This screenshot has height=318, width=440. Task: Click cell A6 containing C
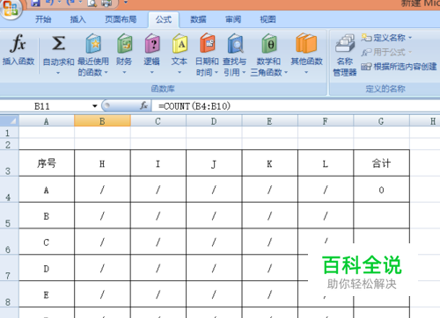[x=47, y=242]
